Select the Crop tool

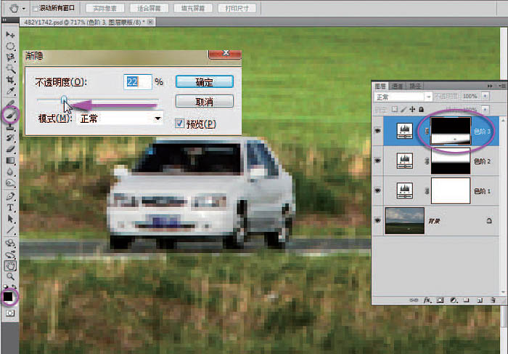coord(10,79)
